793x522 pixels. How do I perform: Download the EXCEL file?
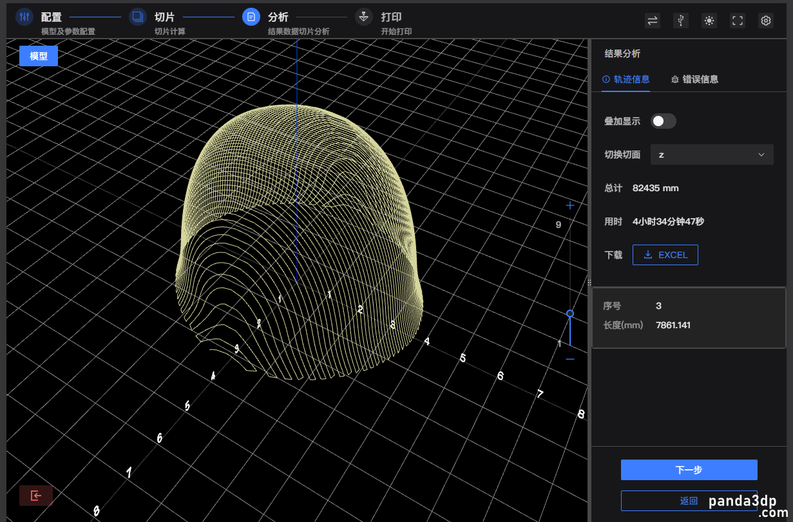[665, 255]
